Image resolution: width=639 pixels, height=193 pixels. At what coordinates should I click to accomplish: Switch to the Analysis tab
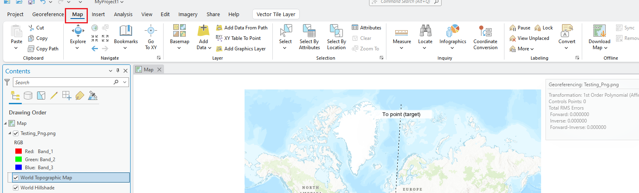click(123, 14)
